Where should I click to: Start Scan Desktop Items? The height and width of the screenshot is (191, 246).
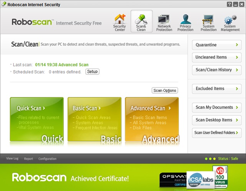point(217,120)
